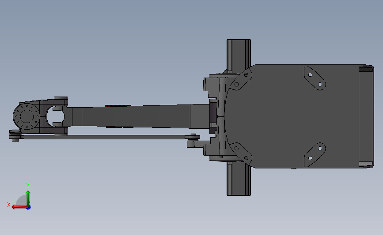Select the lower-right mounting bracket with two holes

(315, 155)
